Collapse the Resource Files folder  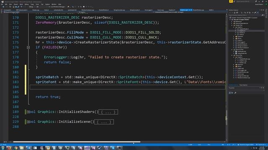(x=232, y=50)
